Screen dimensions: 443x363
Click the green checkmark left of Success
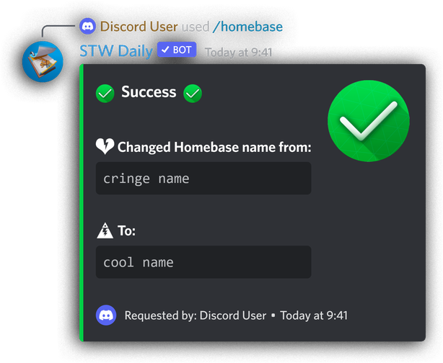pos(105,94)
